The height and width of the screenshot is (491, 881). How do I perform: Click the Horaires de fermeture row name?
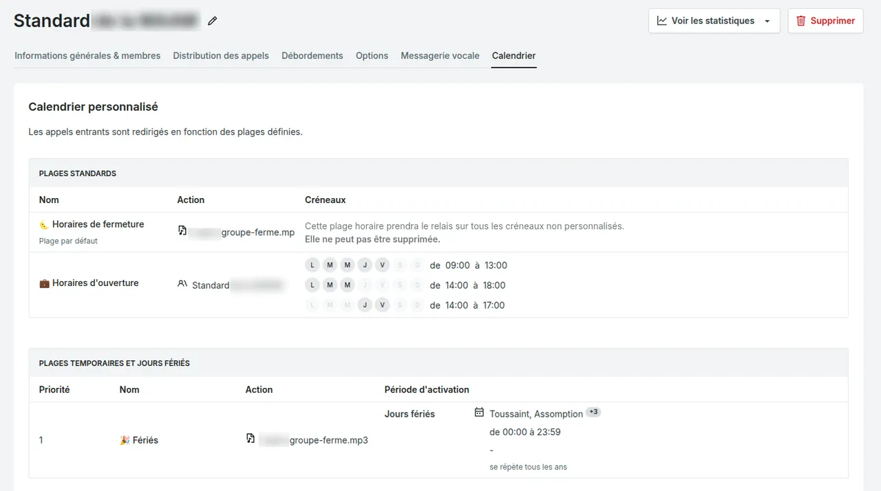[98, 224]
